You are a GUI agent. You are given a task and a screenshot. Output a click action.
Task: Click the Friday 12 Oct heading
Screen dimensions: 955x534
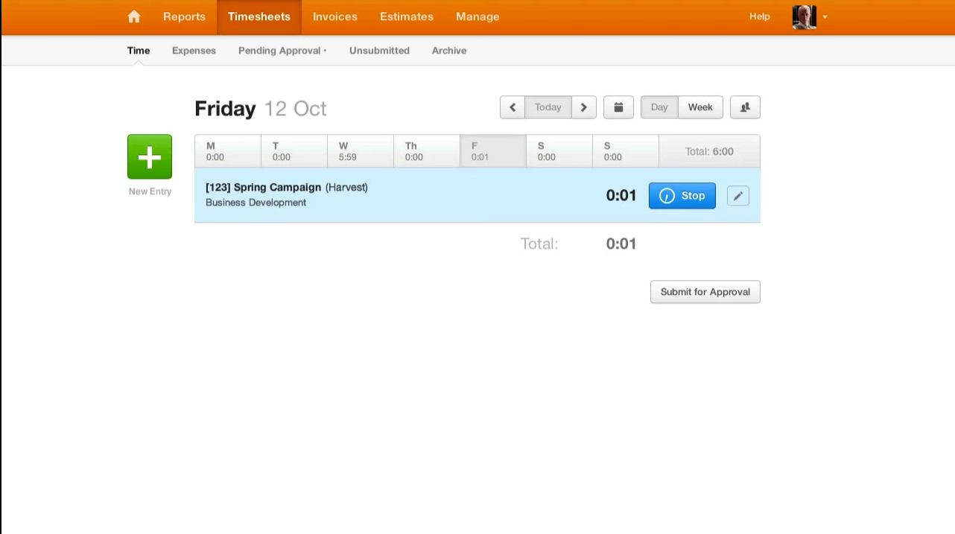(x=261, y=109)
